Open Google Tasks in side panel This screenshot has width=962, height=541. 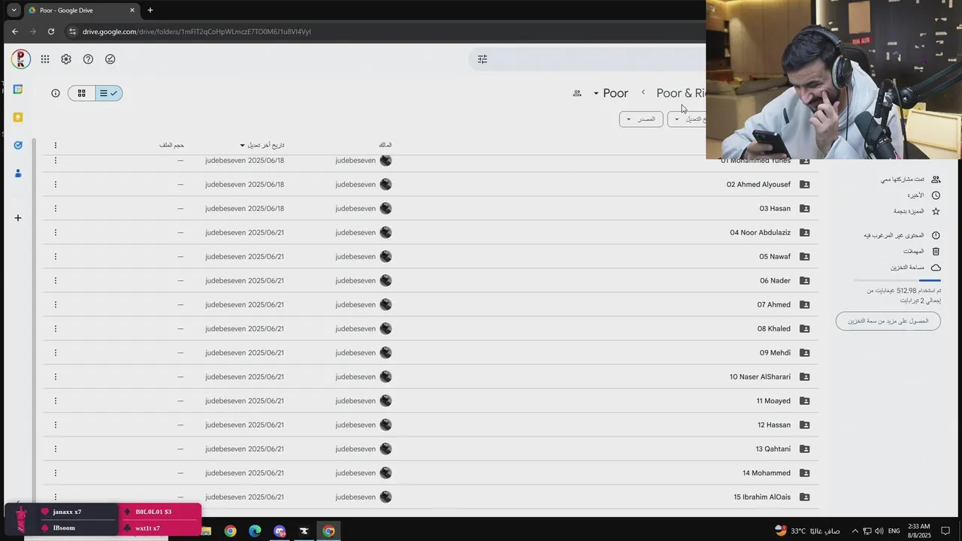point(18,145)
